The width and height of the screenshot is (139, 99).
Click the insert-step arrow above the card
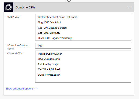[69, 1]
